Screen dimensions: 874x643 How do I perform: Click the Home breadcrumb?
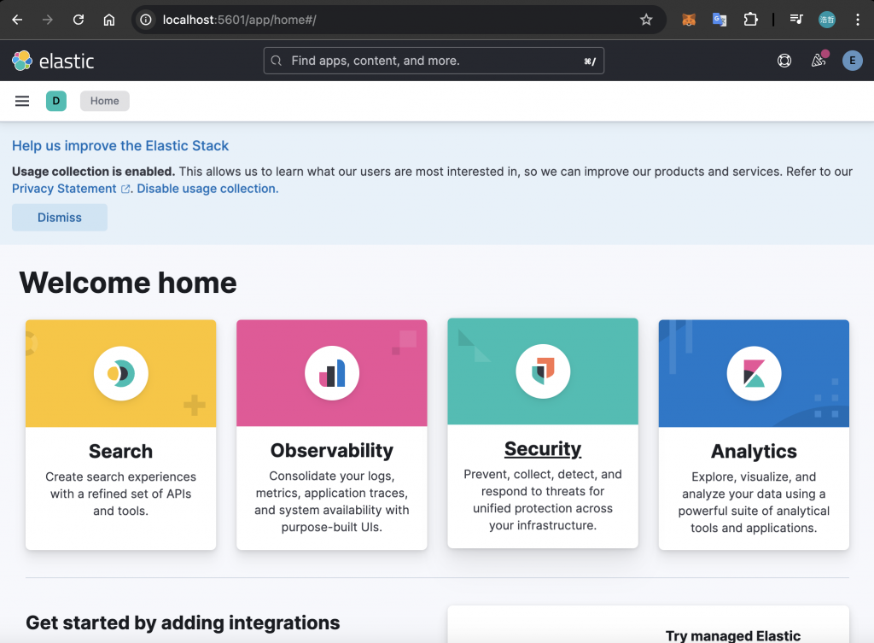[105, 101]
